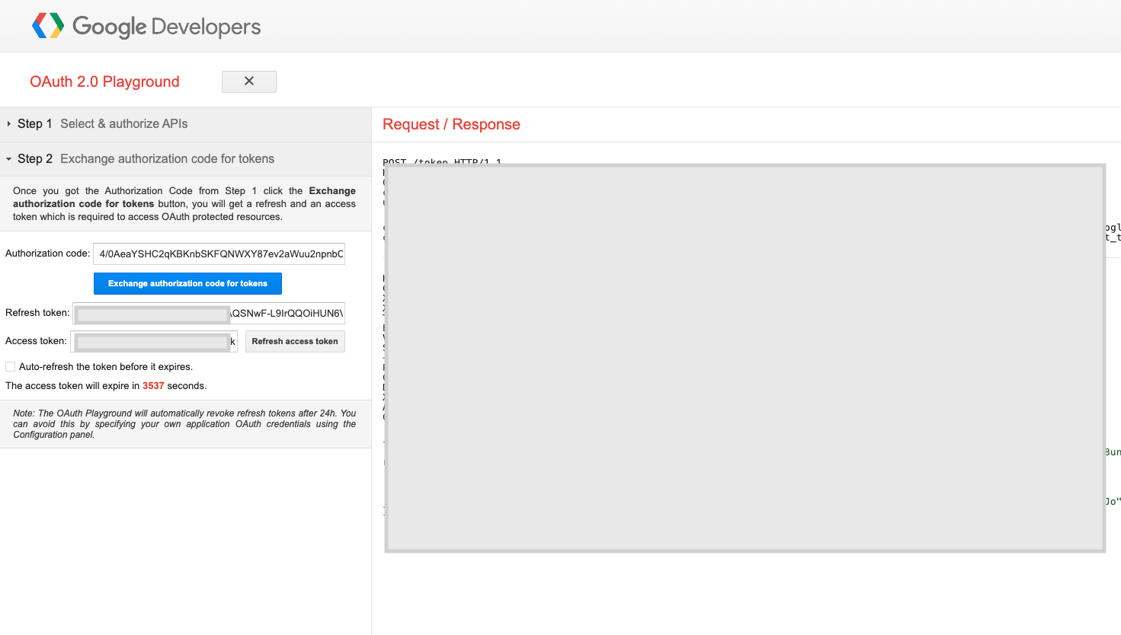Open the OAuth 2.0 Playground title link
The width and height of the screenshot is (1121, 635).
coord(104,81)
